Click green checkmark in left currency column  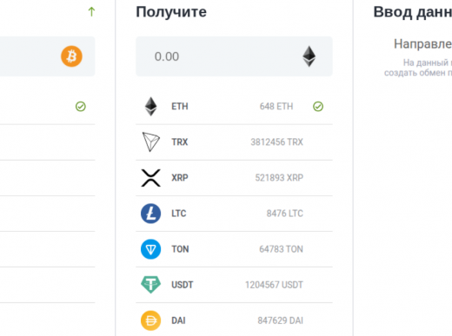pyautogui.click(x=81, y=107)
